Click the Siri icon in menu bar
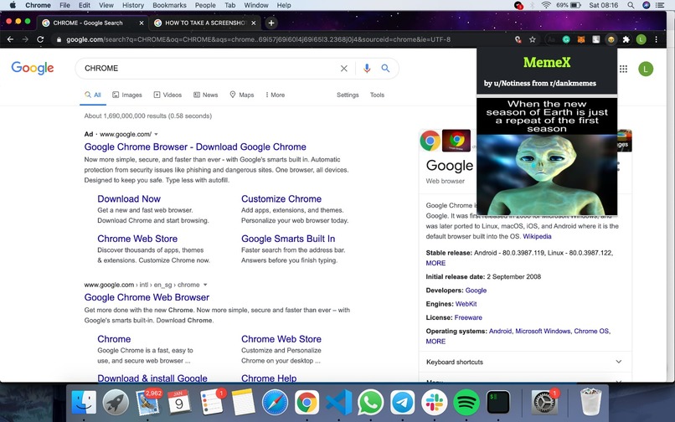Viewport: 675px width, 422px height. 646,5
